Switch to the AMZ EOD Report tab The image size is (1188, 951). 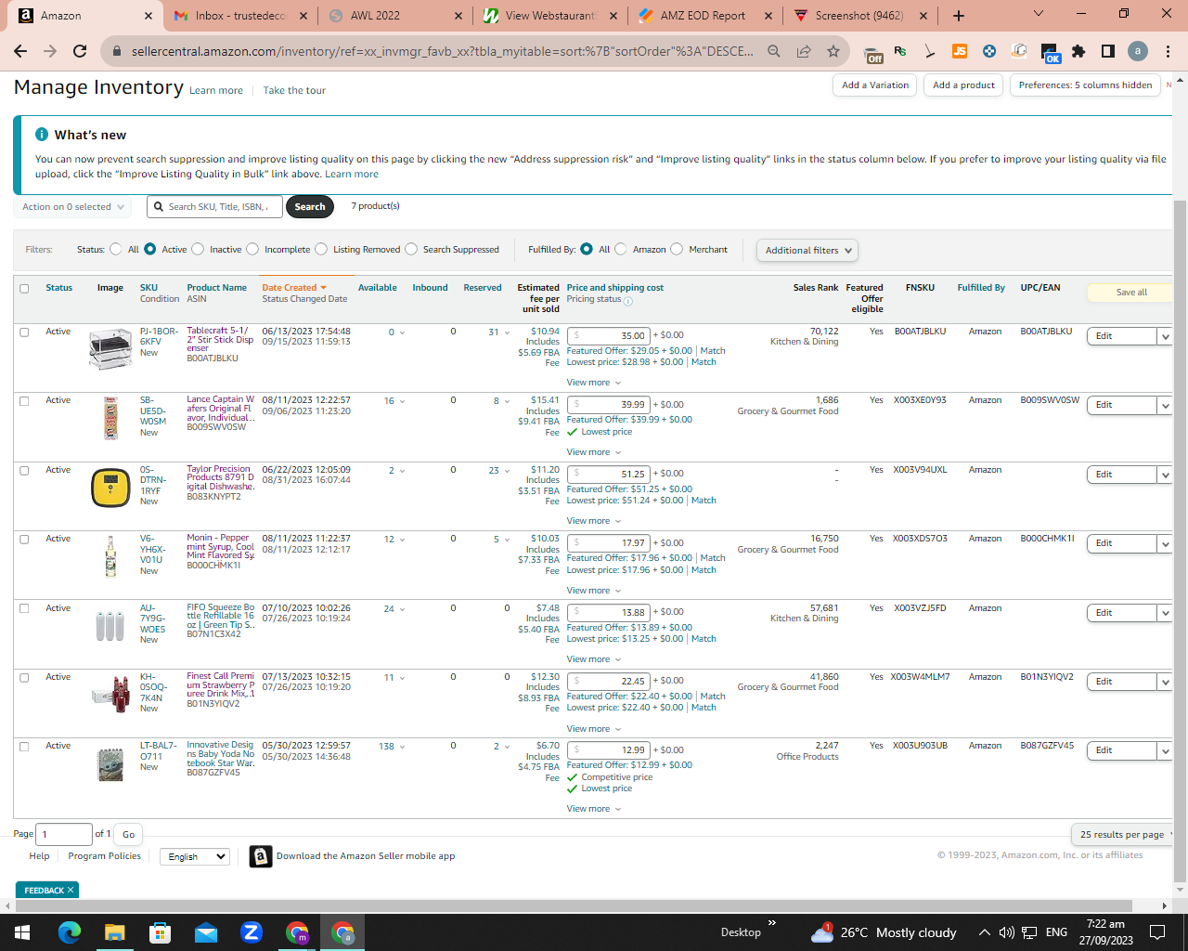704,16
